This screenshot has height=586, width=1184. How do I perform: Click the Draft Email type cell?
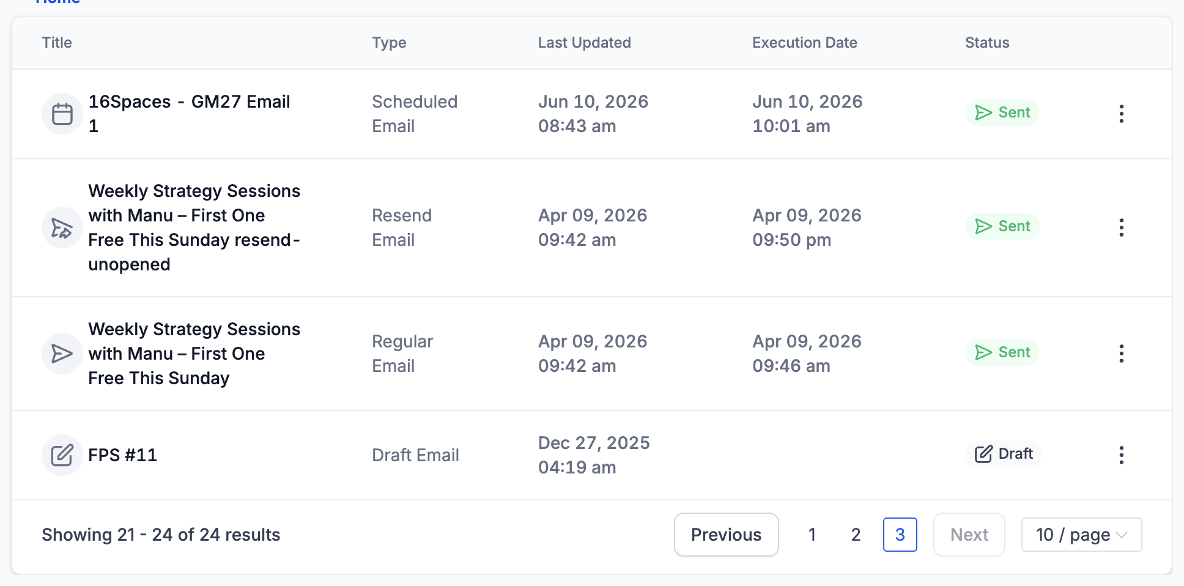pos(415,455)
